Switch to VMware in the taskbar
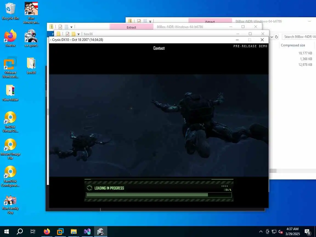The image size is (316, 237). 60,231
